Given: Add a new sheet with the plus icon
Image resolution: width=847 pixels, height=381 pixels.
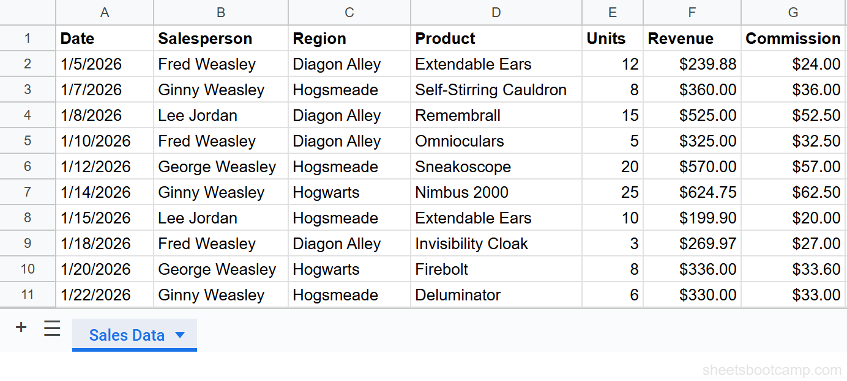Looking at the screenshot, I should 21,327.
